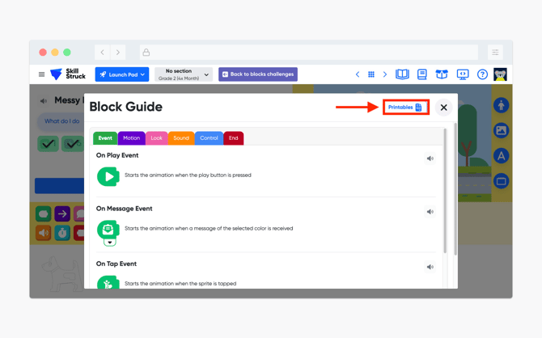Play audio for Messy challenge title
Viewport: 542px width, 338px height.
(44, 101)
